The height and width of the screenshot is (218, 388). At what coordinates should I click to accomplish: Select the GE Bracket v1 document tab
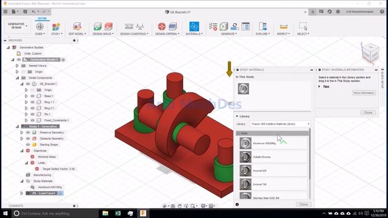178,12
